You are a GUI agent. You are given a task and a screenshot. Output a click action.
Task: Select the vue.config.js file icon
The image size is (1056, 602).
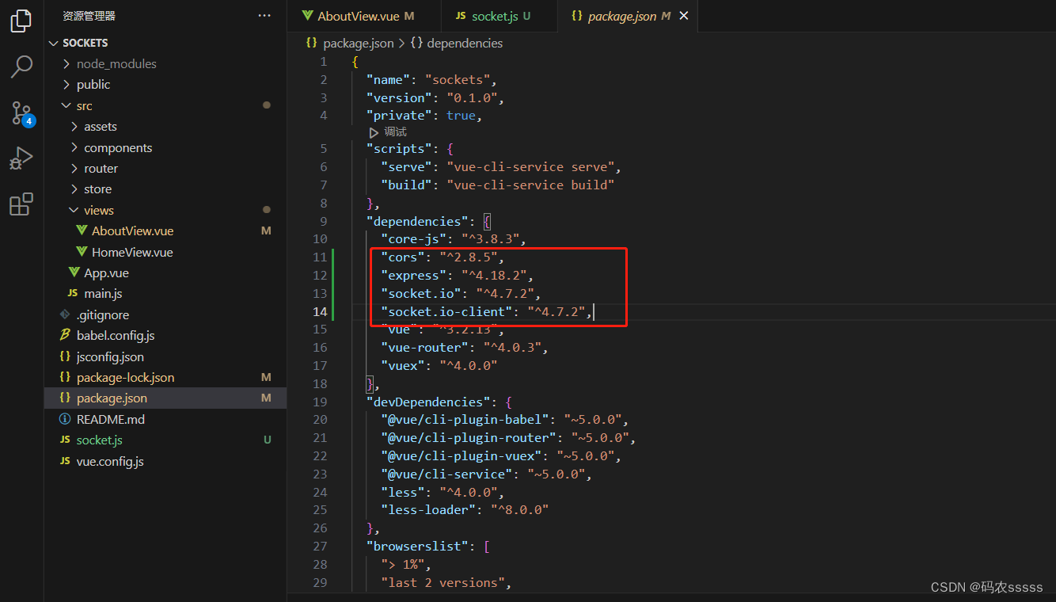tap(64, 460)
